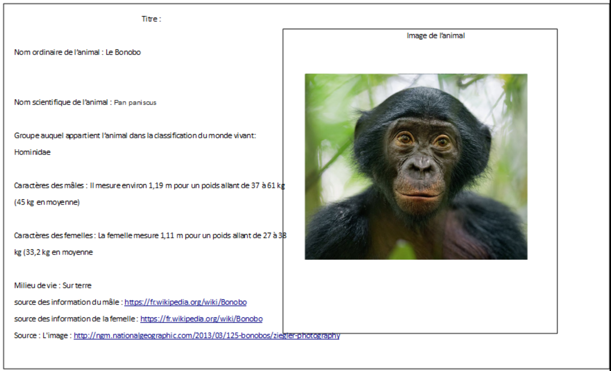Image resolution: width=611 pixels, height=371 pixels.
Task: Click the bonobo photograph
Action: click(x=415, y=167)
